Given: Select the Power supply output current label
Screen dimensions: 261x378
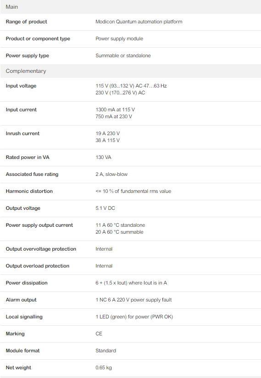Looking at the screenshot, I should pos(39,225).
